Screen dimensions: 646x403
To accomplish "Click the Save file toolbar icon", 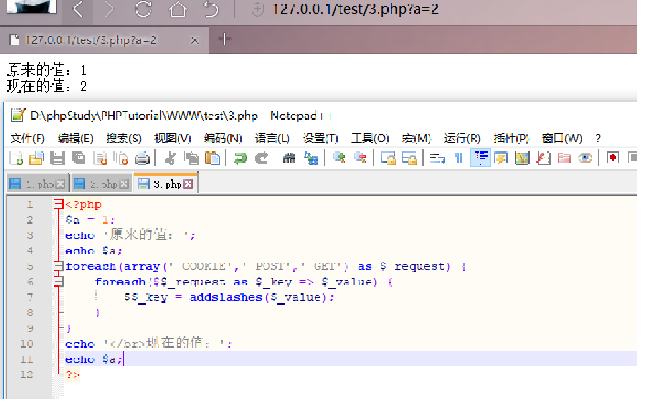I will (x=57, y=158).
